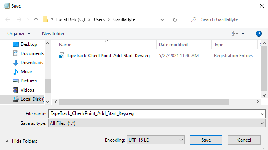Click the Change your view icon
The height and width of the screenshot is (150, 268).
(x=235, y=34)
